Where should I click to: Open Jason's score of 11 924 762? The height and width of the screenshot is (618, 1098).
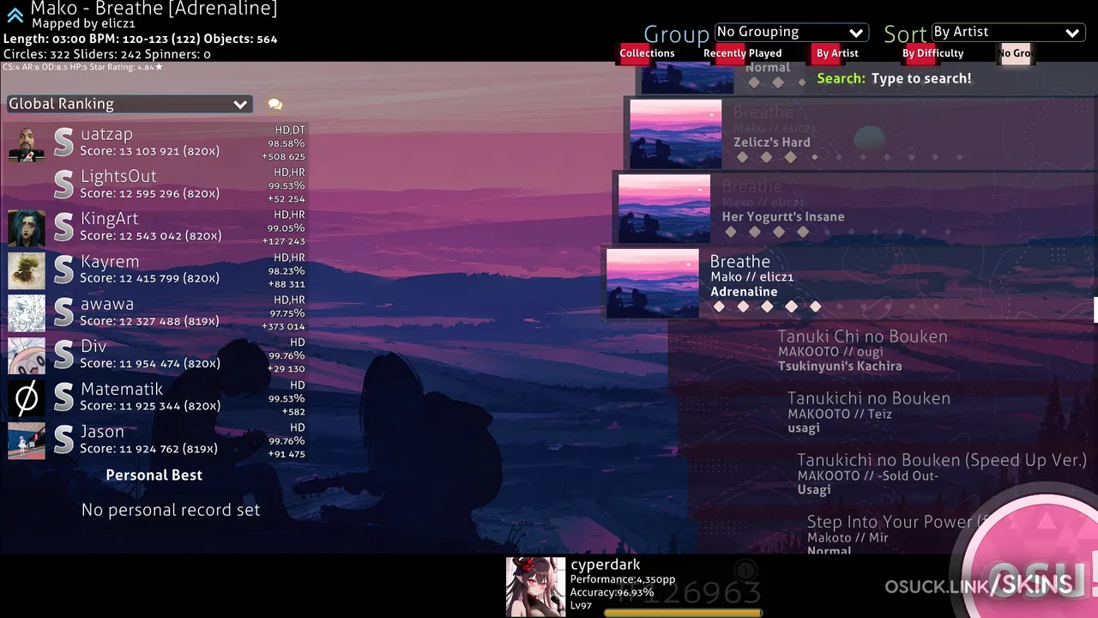[x=157, y=440]
